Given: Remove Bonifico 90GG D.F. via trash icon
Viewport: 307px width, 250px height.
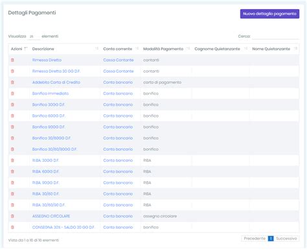Looking at the screenshot, I should point(12,127).
